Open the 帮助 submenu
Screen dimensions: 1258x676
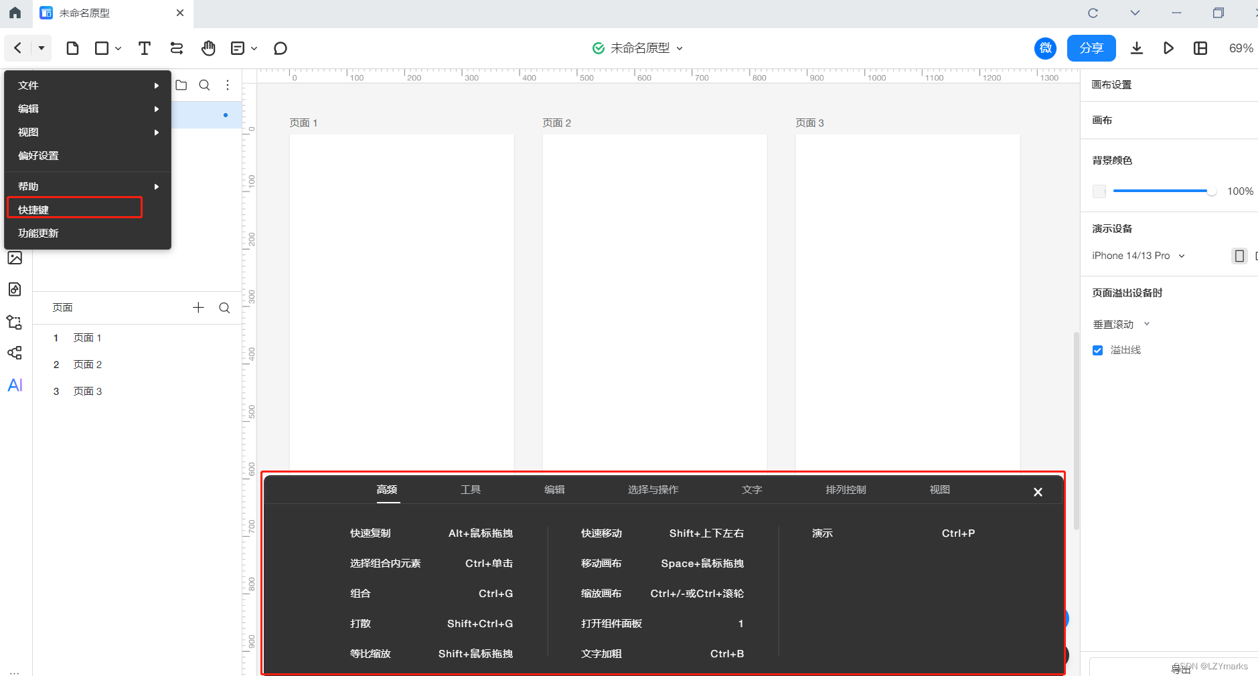[88, 186]
